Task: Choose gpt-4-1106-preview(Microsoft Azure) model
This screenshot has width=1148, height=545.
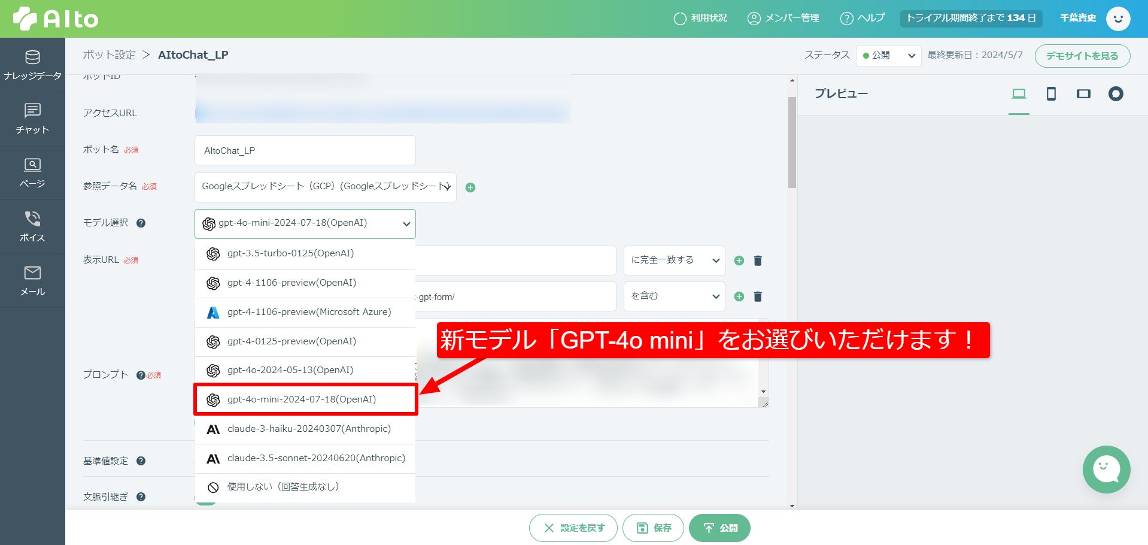Action: [x=305, y=313]
